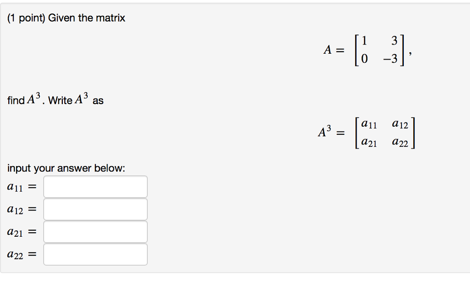
Task: Click a12 entry inside the A³ matrix
Action: (400, 124)
